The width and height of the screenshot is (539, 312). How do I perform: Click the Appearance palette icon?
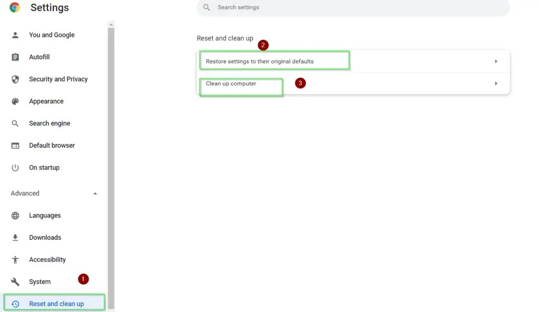(x=15, y=102)
